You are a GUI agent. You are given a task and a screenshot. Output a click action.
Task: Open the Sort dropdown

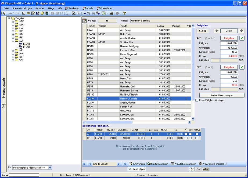pyautogui.click(x=50, y=168)
